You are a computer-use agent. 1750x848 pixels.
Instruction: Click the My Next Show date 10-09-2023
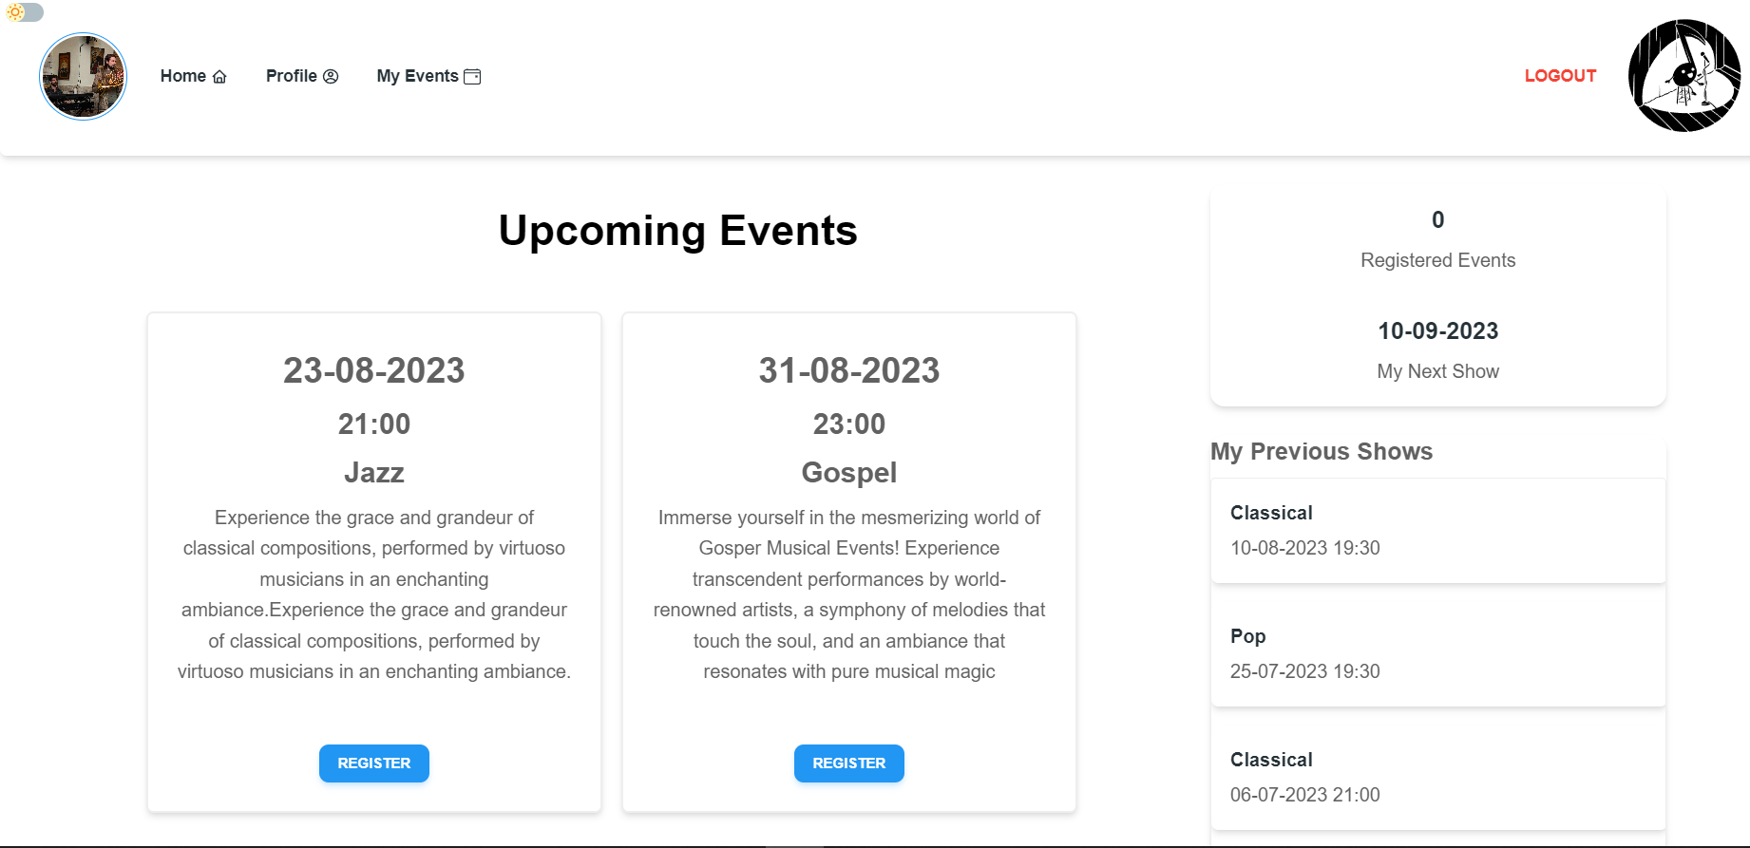(x=1437, y=330)
